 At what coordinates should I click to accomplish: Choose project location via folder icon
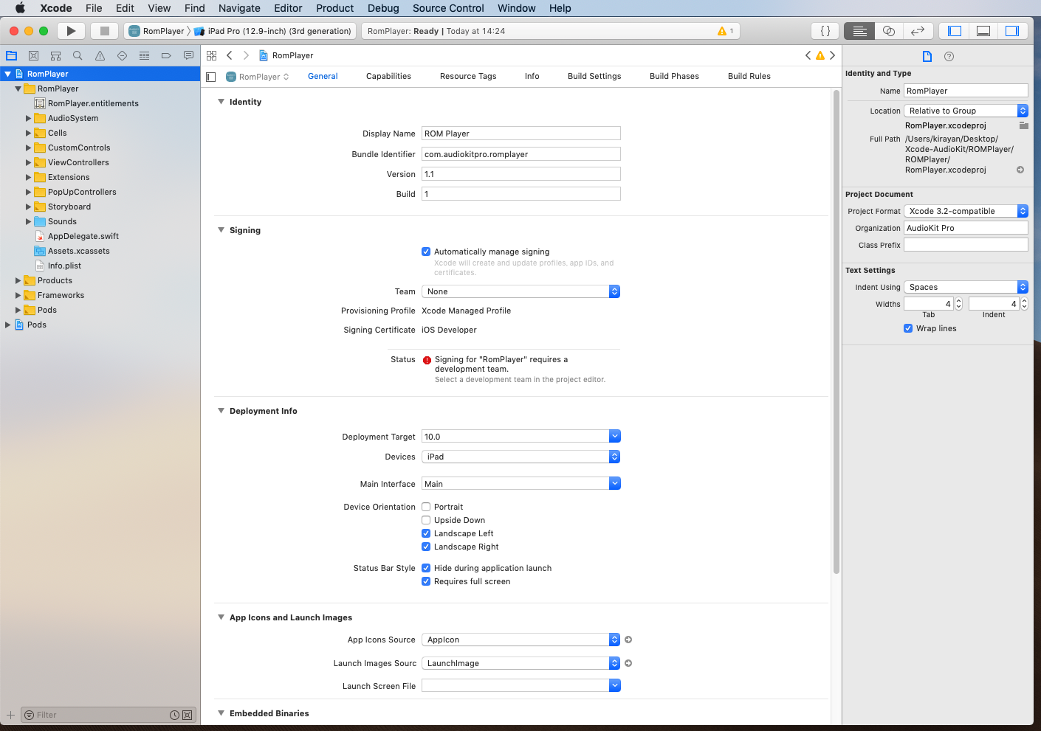click(x=1023, y=125)
